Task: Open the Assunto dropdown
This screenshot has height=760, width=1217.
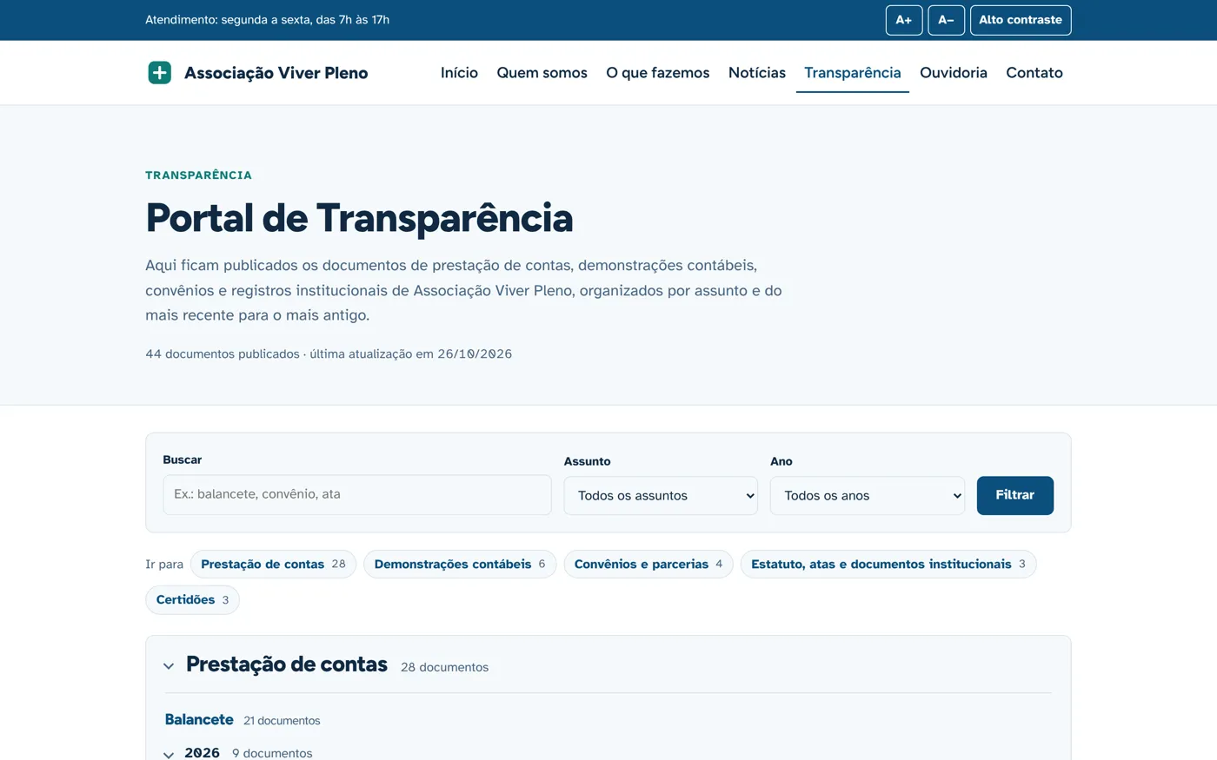Action: [661, 496]
